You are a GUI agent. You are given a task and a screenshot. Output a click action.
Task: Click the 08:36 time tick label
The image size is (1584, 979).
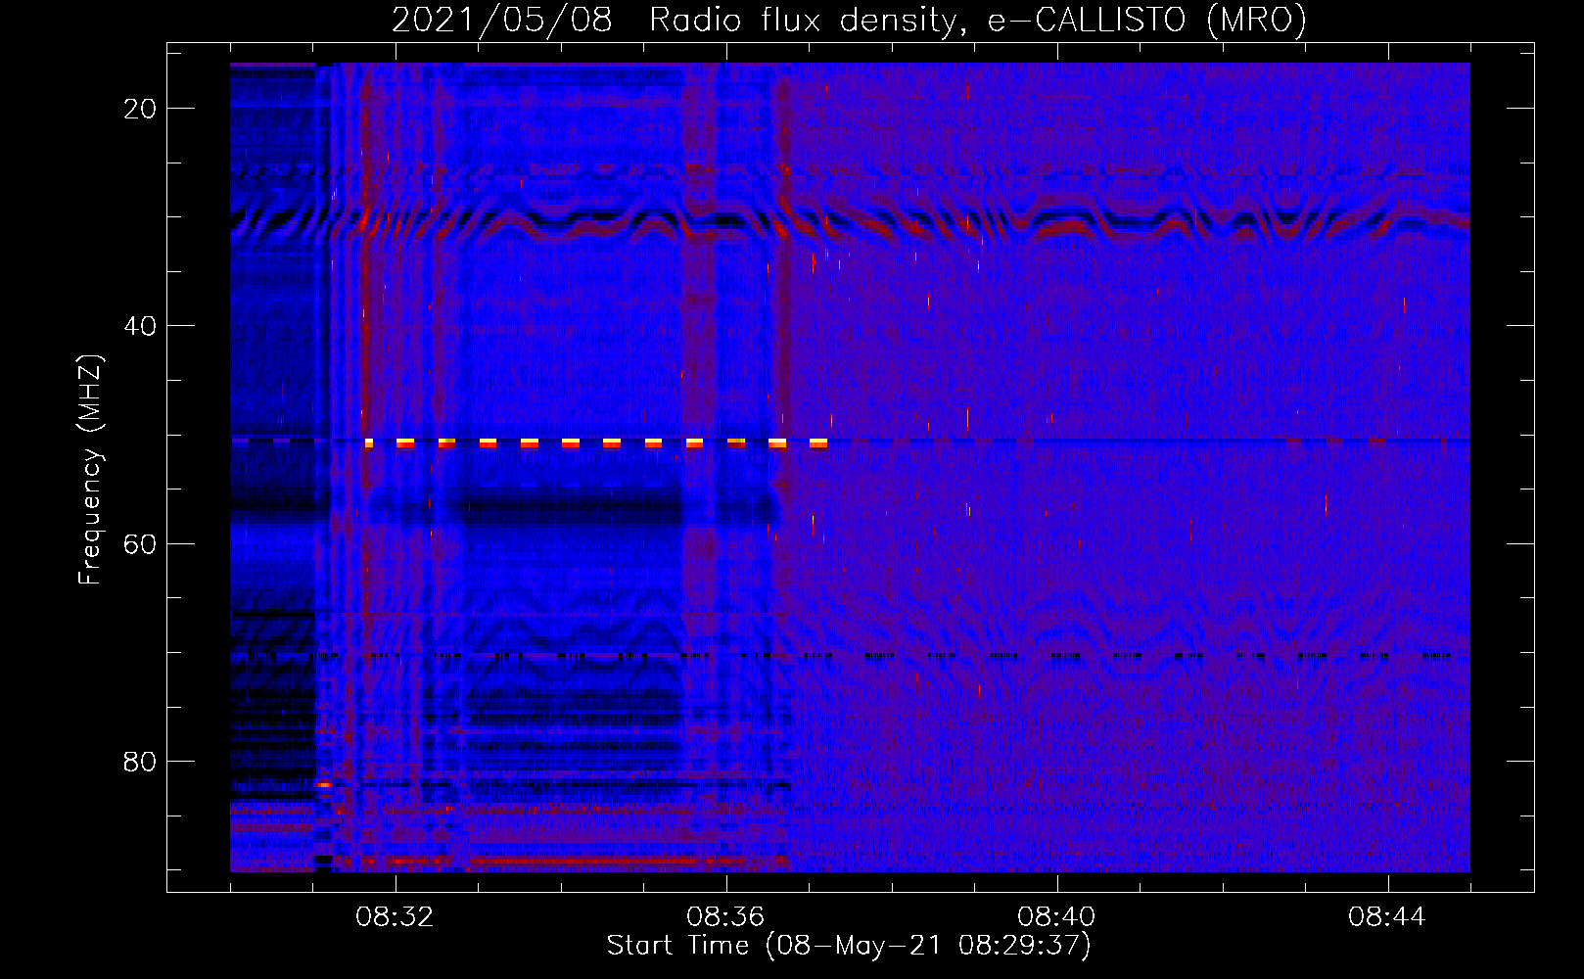tap(725, 917)
